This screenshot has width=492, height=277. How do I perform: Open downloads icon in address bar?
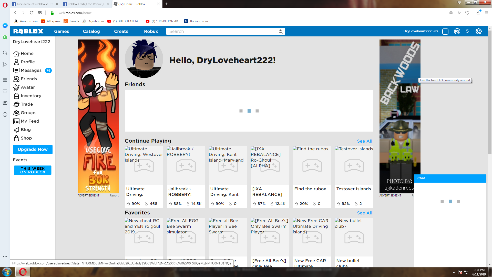tap(478, 13)
